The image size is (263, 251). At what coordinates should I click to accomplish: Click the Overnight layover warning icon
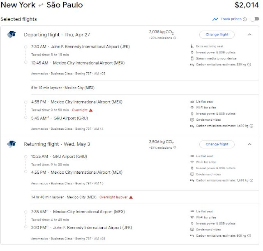pyautogui.click(x=131, y=197)
